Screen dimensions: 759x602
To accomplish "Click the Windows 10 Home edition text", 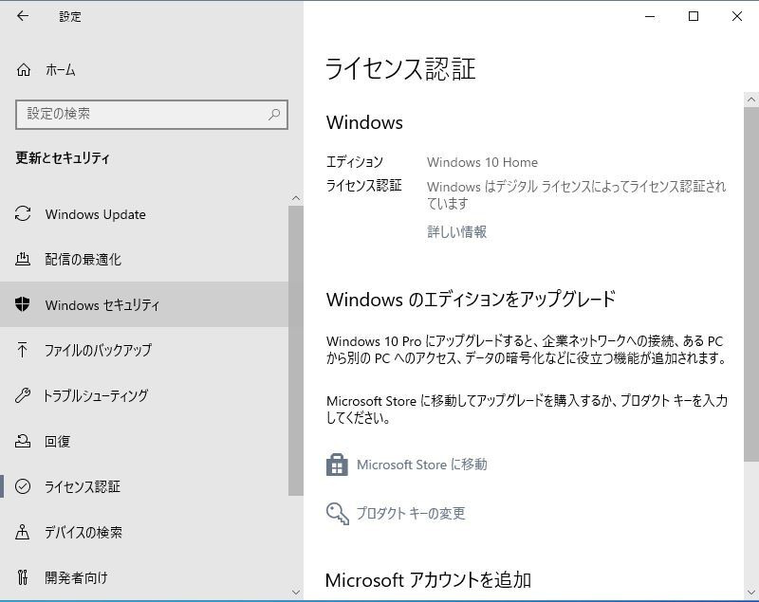I will tap(482, 162).
